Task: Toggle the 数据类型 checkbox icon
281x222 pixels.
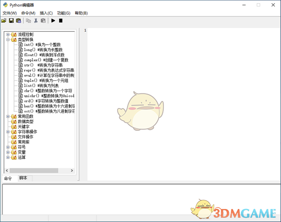Action: 14,122
